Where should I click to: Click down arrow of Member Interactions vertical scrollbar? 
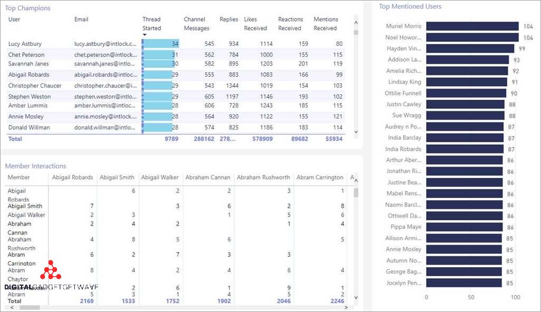[x=356, y=298]
